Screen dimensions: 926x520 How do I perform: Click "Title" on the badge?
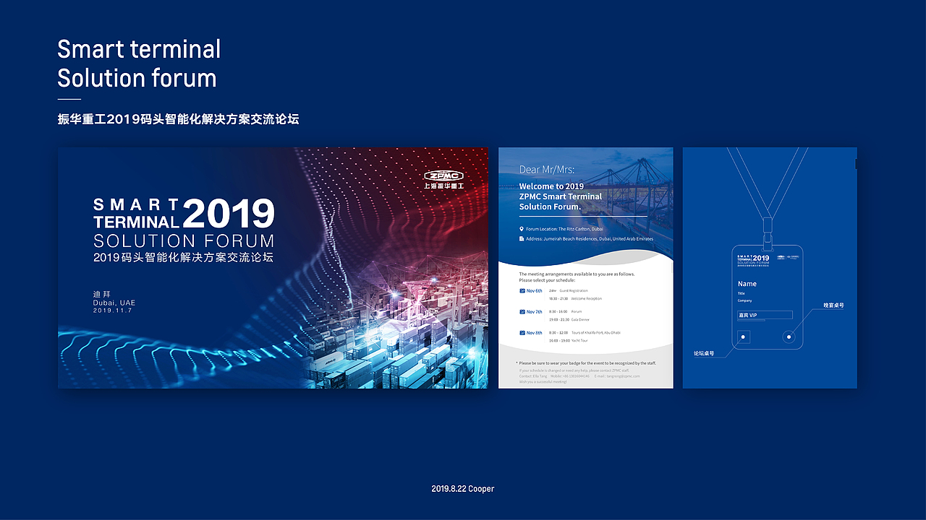pyautogui.click(x=742, y=293)
